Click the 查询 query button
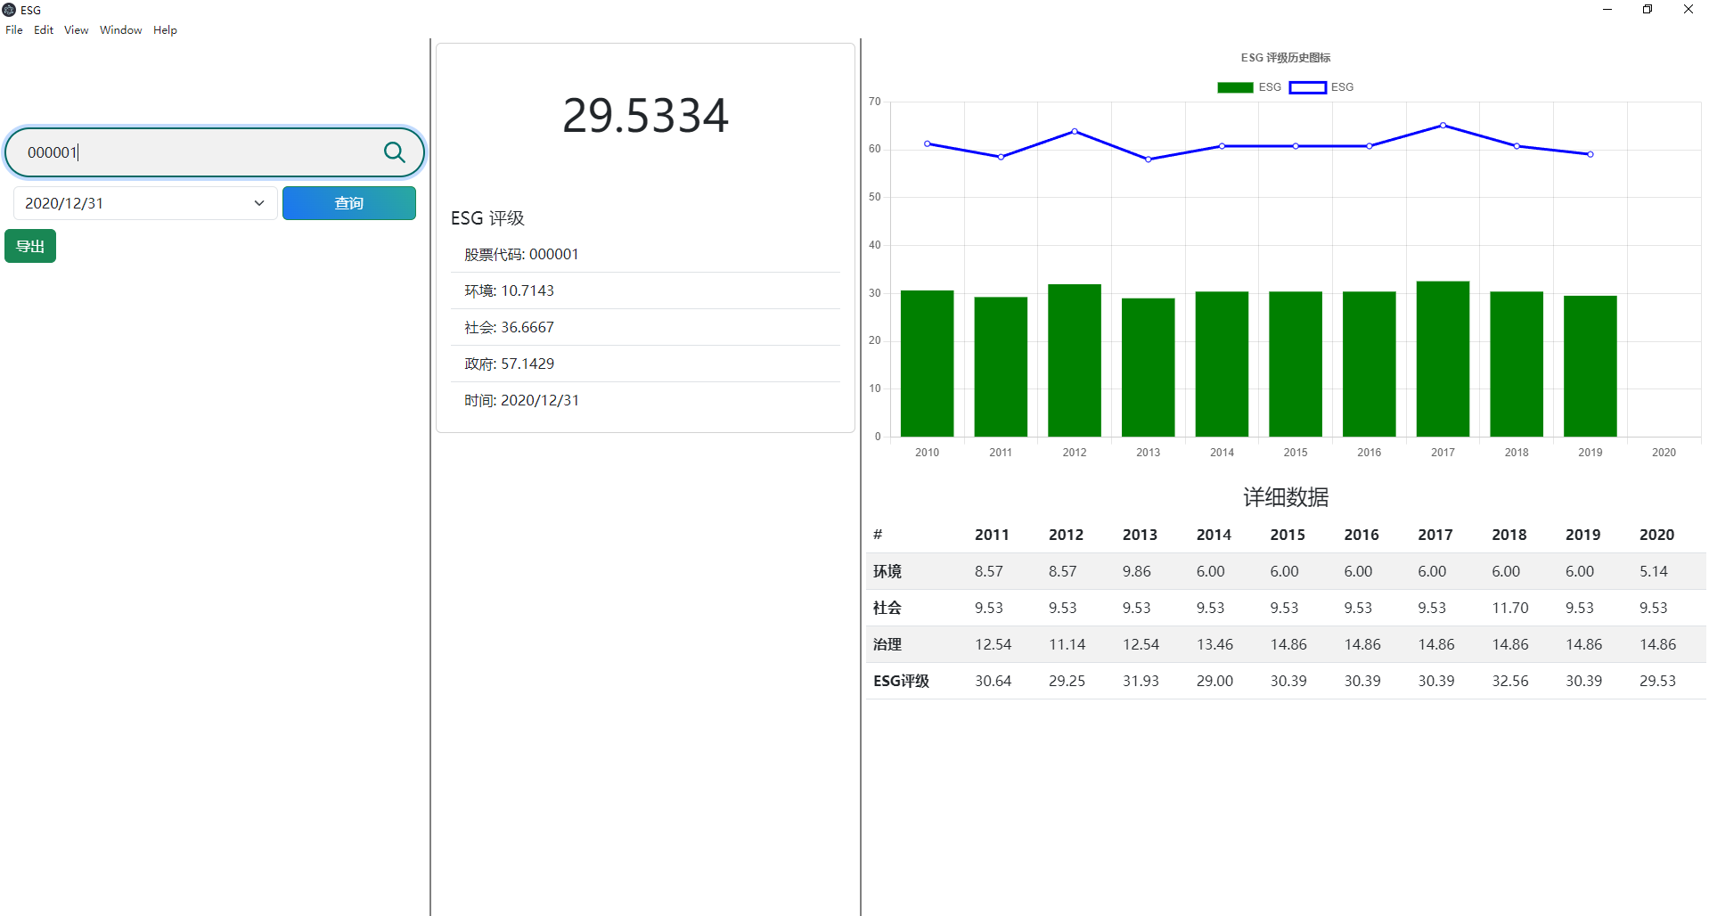This screenshot has height=916, width=1709. click(348, 203)
